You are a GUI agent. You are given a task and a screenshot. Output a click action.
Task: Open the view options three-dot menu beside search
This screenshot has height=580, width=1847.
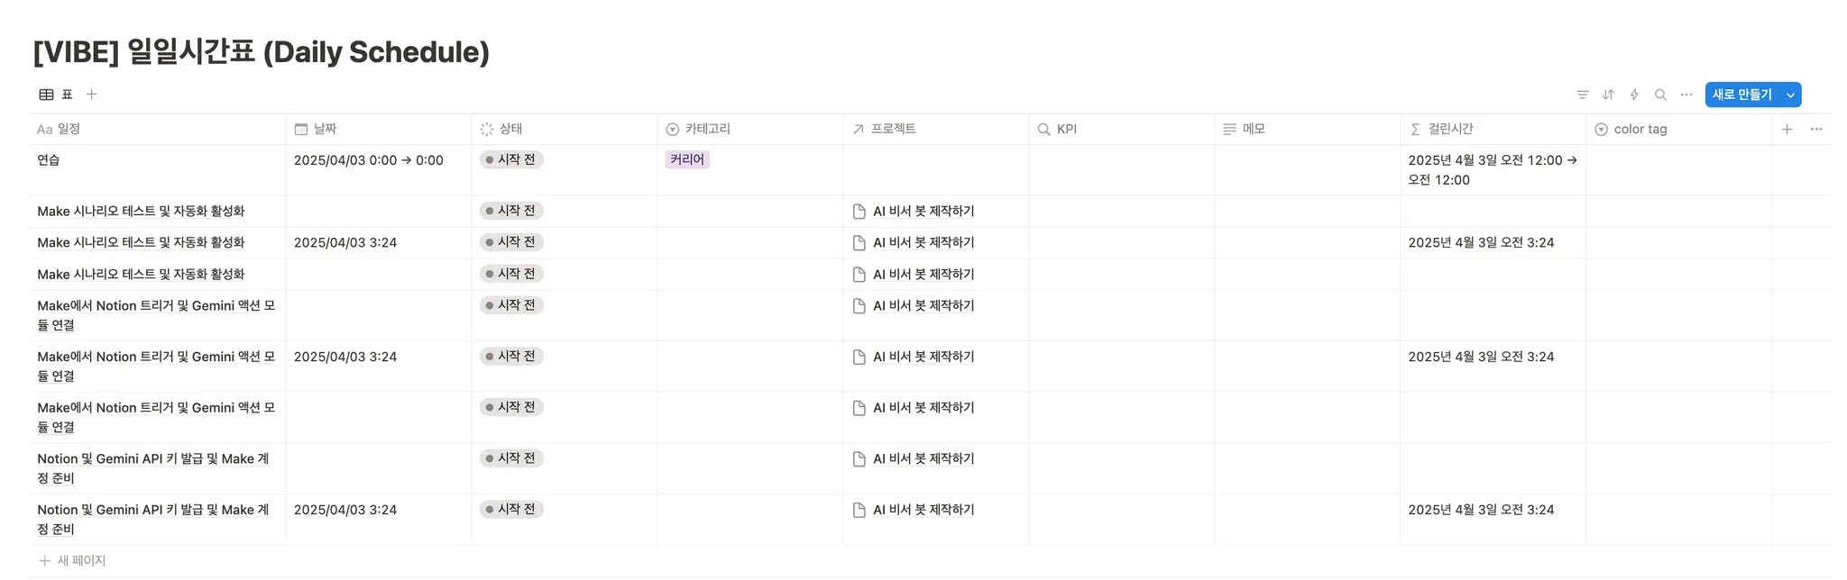pyautogui.click(x=1686, y=95)
